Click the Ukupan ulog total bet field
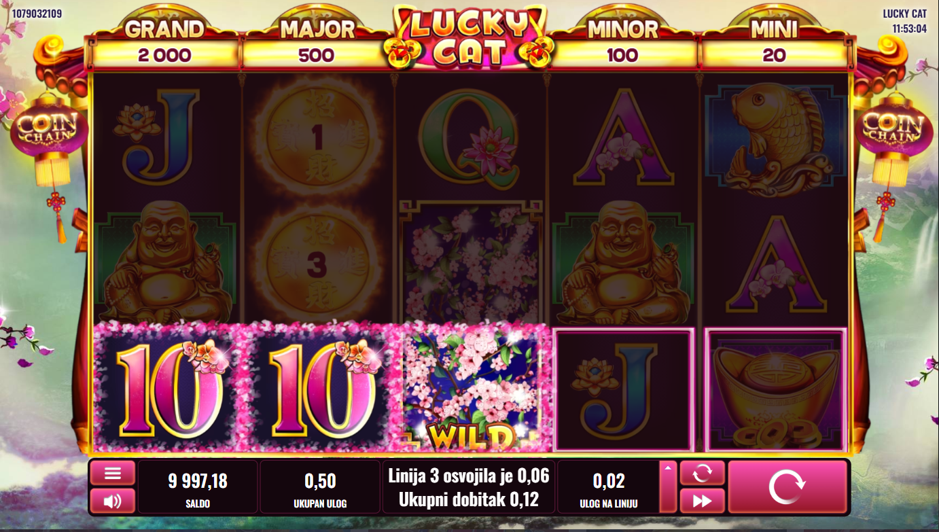This screenshot has width=939, height=532. tap(320, 486)
